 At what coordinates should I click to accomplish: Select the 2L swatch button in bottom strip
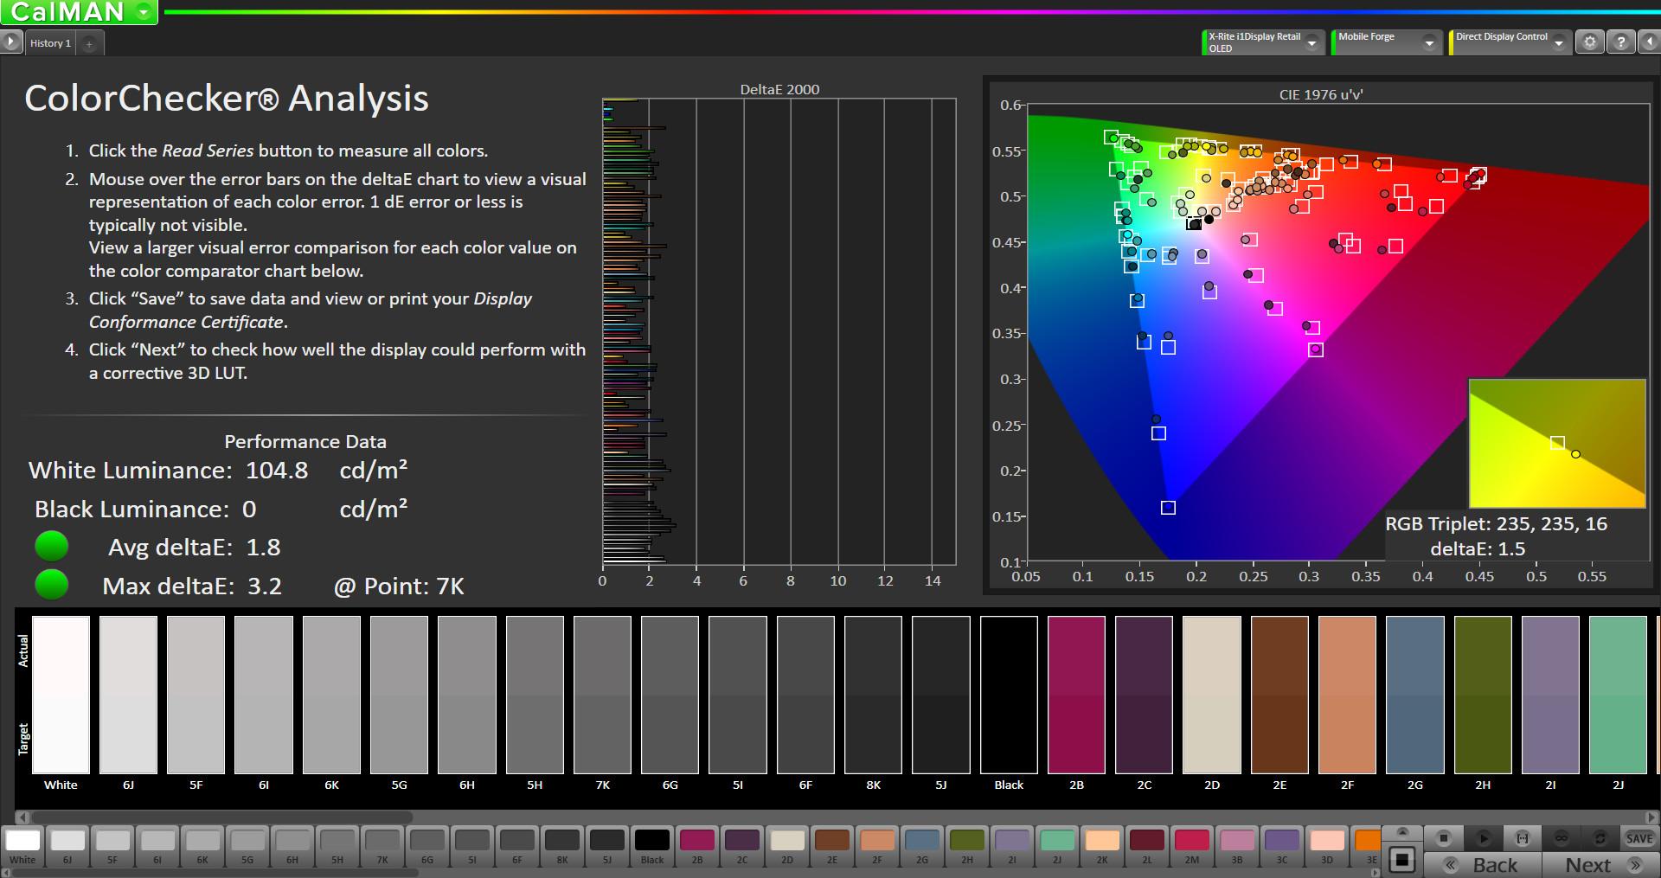pyautogui.click(x=1147, y=847)
